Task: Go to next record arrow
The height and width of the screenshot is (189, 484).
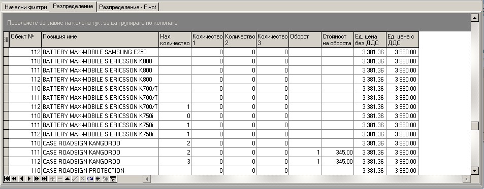Action: tap(29, 178)
